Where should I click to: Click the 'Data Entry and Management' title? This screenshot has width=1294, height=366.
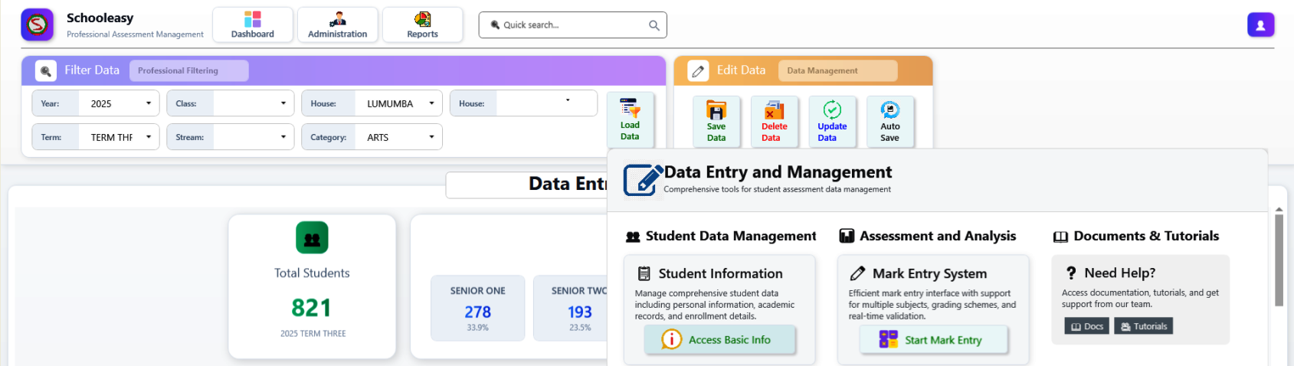point(778,172)
